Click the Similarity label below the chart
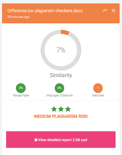 (61, 75)
